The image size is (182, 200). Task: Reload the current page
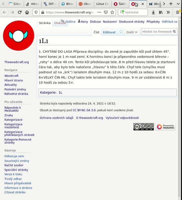[20, 12]
